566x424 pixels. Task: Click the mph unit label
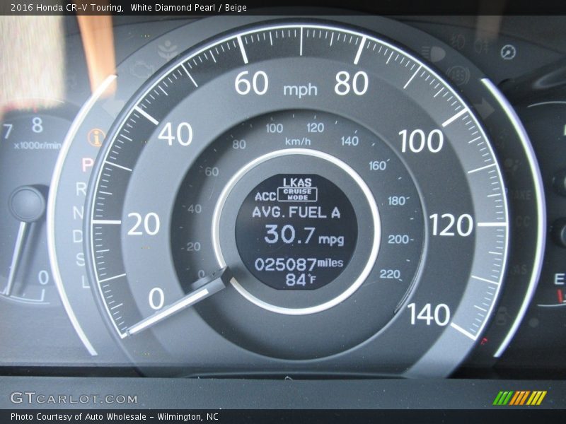coord(300,90)
